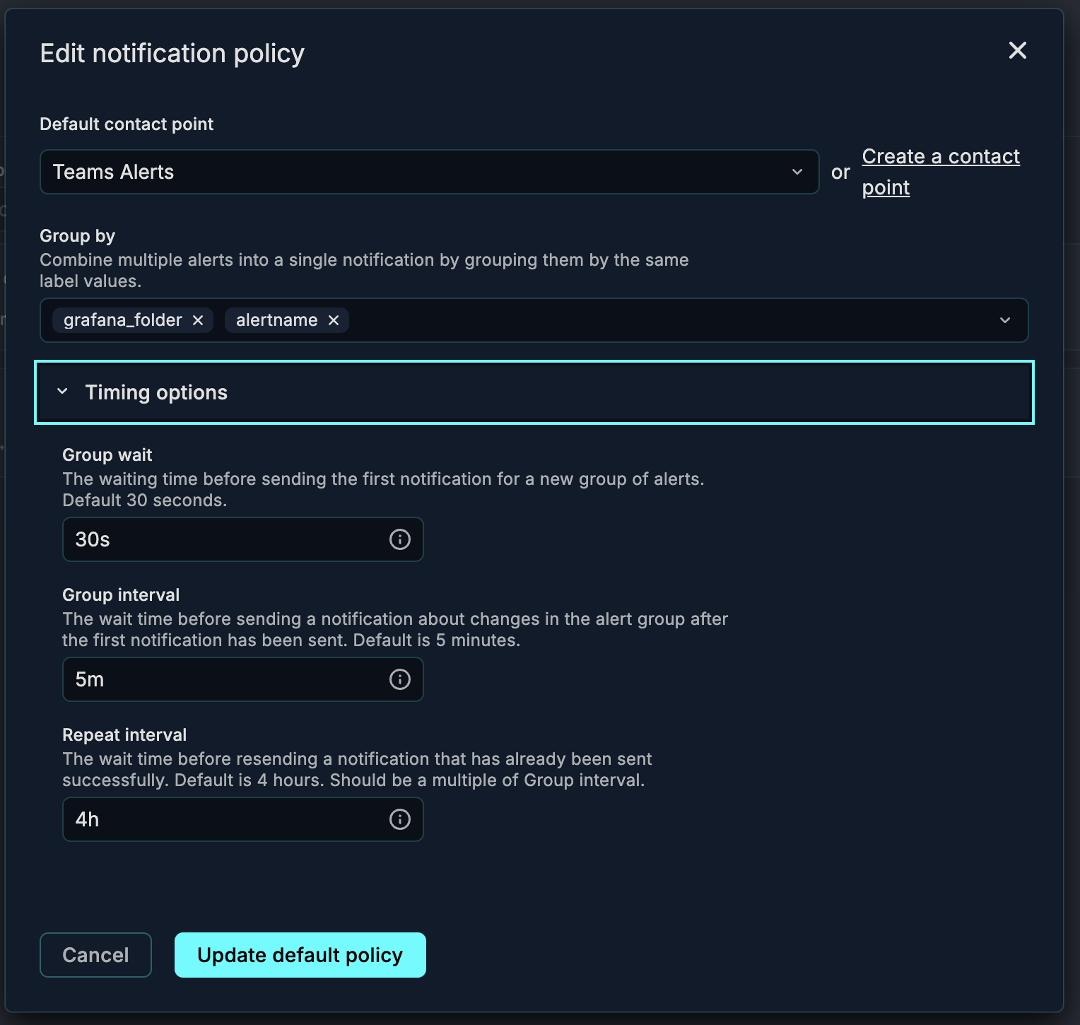This screenshot has height=1025, width=1080.
Task: Select the grafana_folder chip text
Action: pos(123,320)
